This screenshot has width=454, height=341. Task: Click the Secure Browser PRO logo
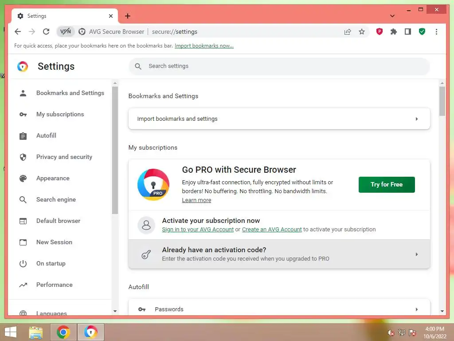[x=153, y=185]
